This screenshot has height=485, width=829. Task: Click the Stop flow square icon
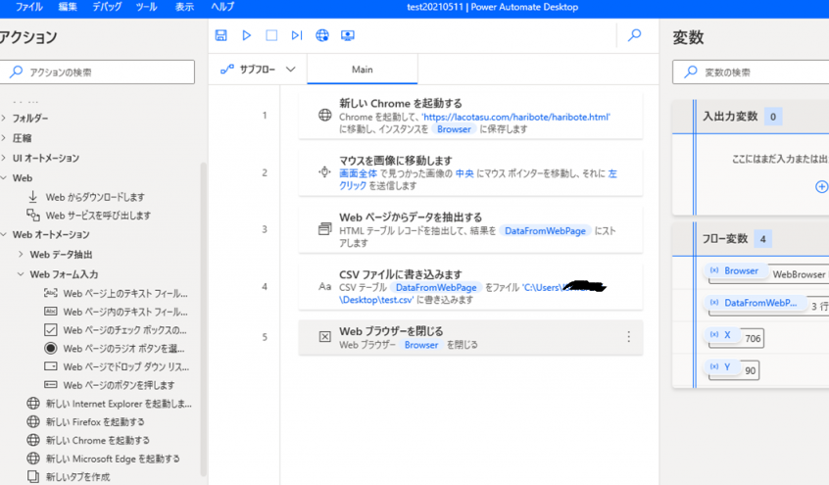tap(271, 35)
